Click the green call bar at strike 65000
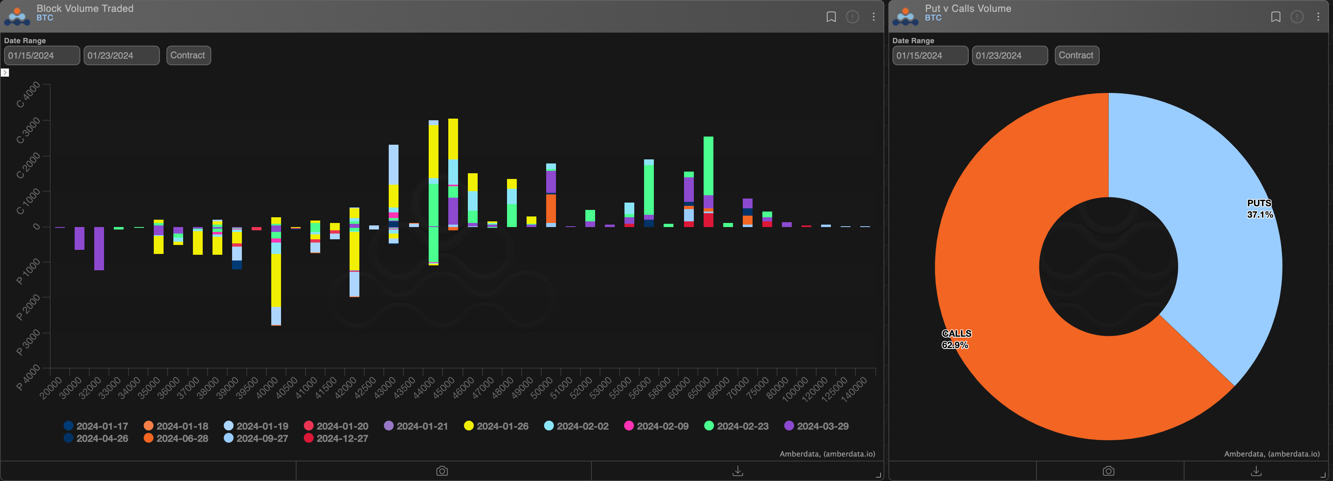Screen dimensions: 1333x481 709,165
